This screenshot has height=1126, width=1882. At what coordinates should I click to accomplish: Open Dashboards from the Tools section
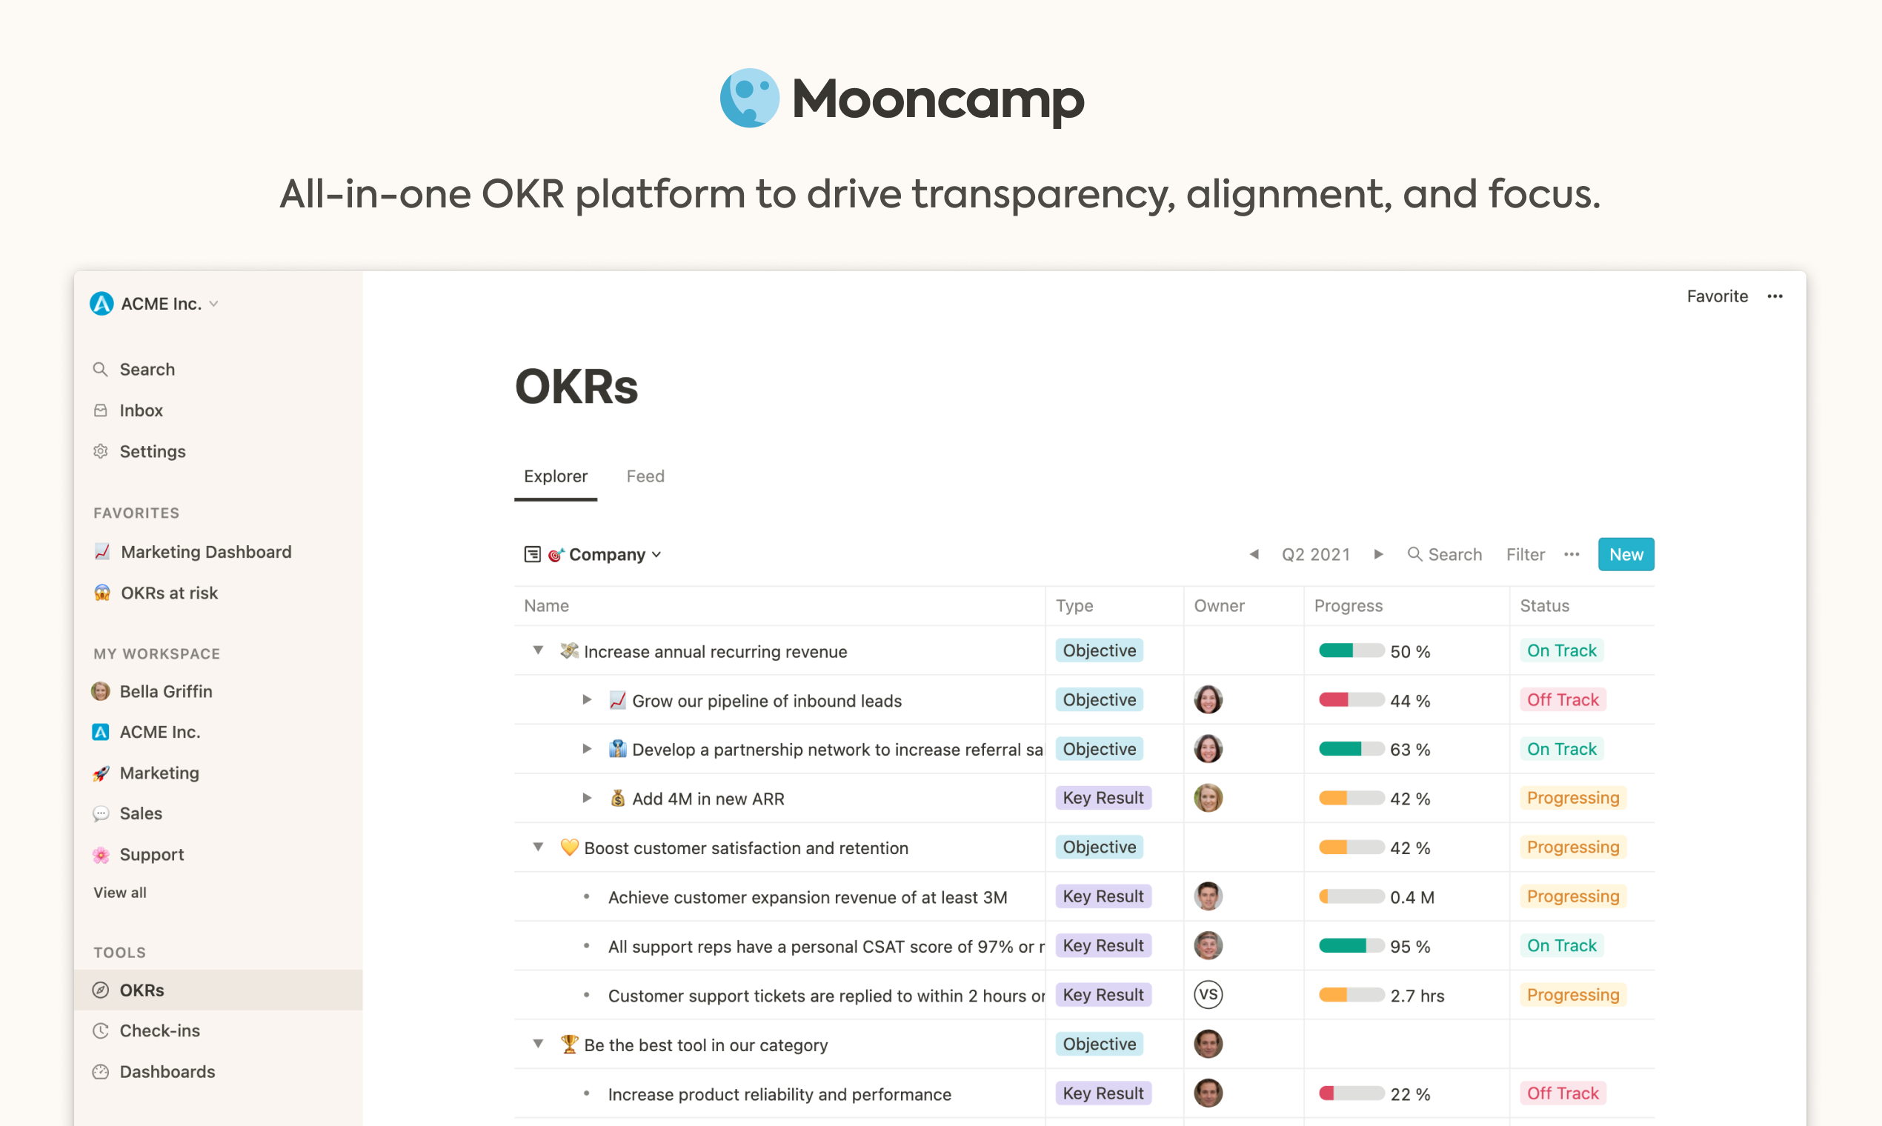[x=167, y=1071]
